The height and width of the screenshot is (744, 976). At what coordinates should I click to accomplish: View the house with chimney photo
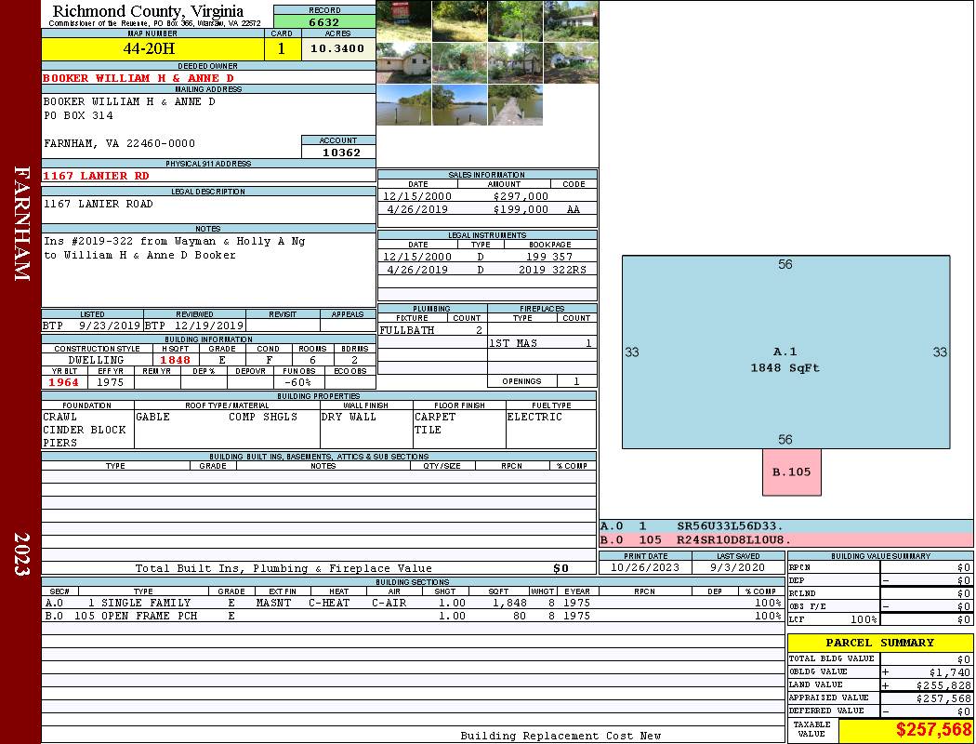[x=571, y=20]
